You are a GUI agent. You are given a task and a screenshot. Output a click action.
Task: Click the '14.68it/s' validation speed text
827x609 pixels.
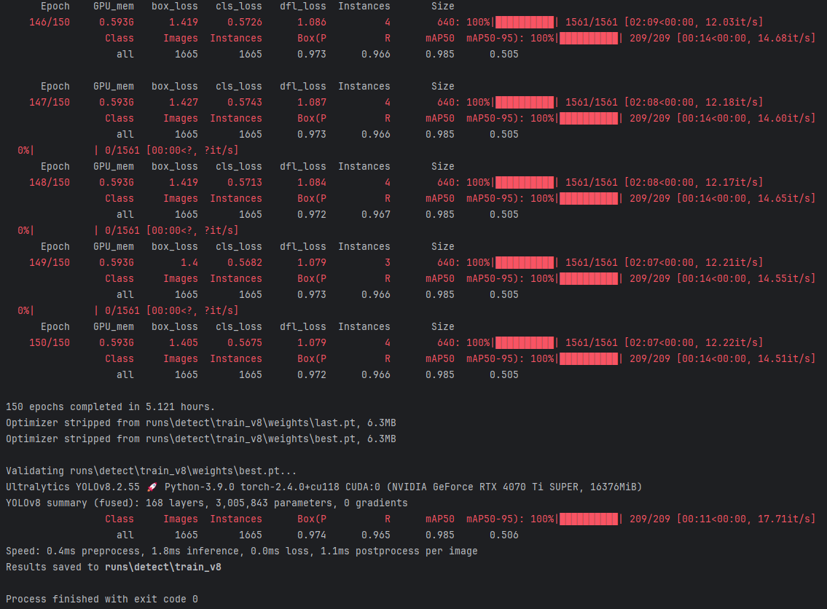[783, 38]
